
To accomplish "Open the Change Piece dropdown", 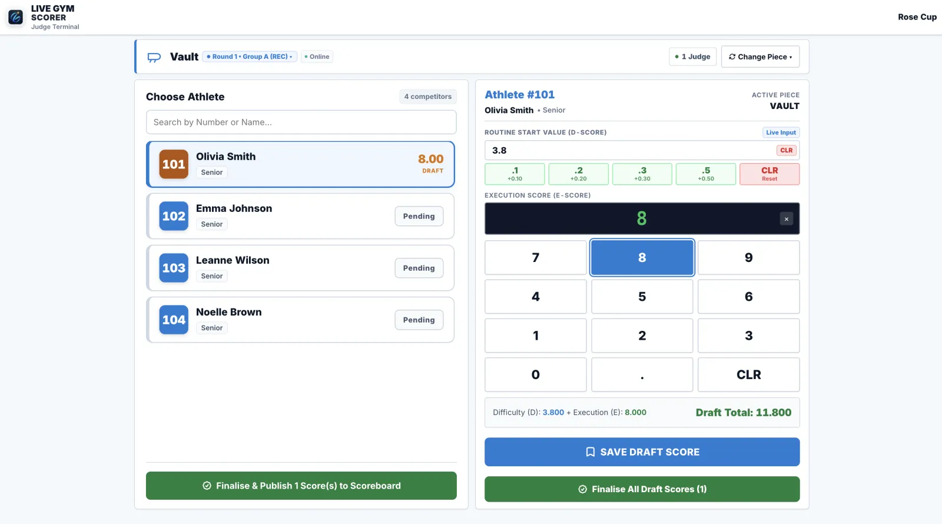I will tap(760, 57).
